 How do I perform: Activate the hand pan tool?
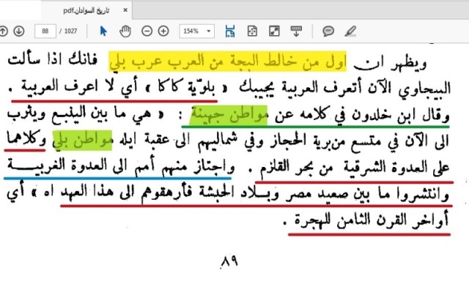[125, 31]
